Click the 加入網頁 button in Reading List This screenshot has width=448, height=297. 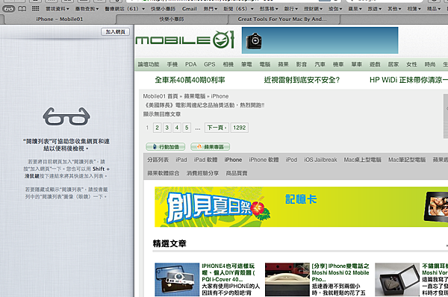115,31
